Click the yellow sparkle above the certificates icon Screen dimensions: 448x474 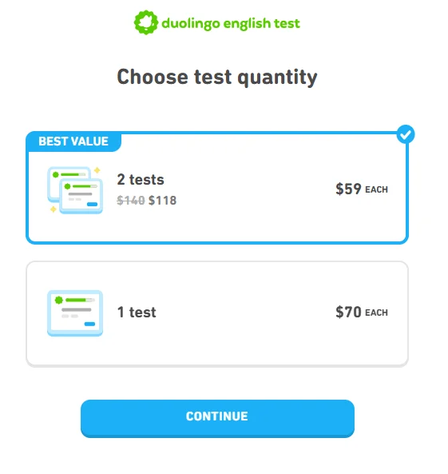coord(97,170)
